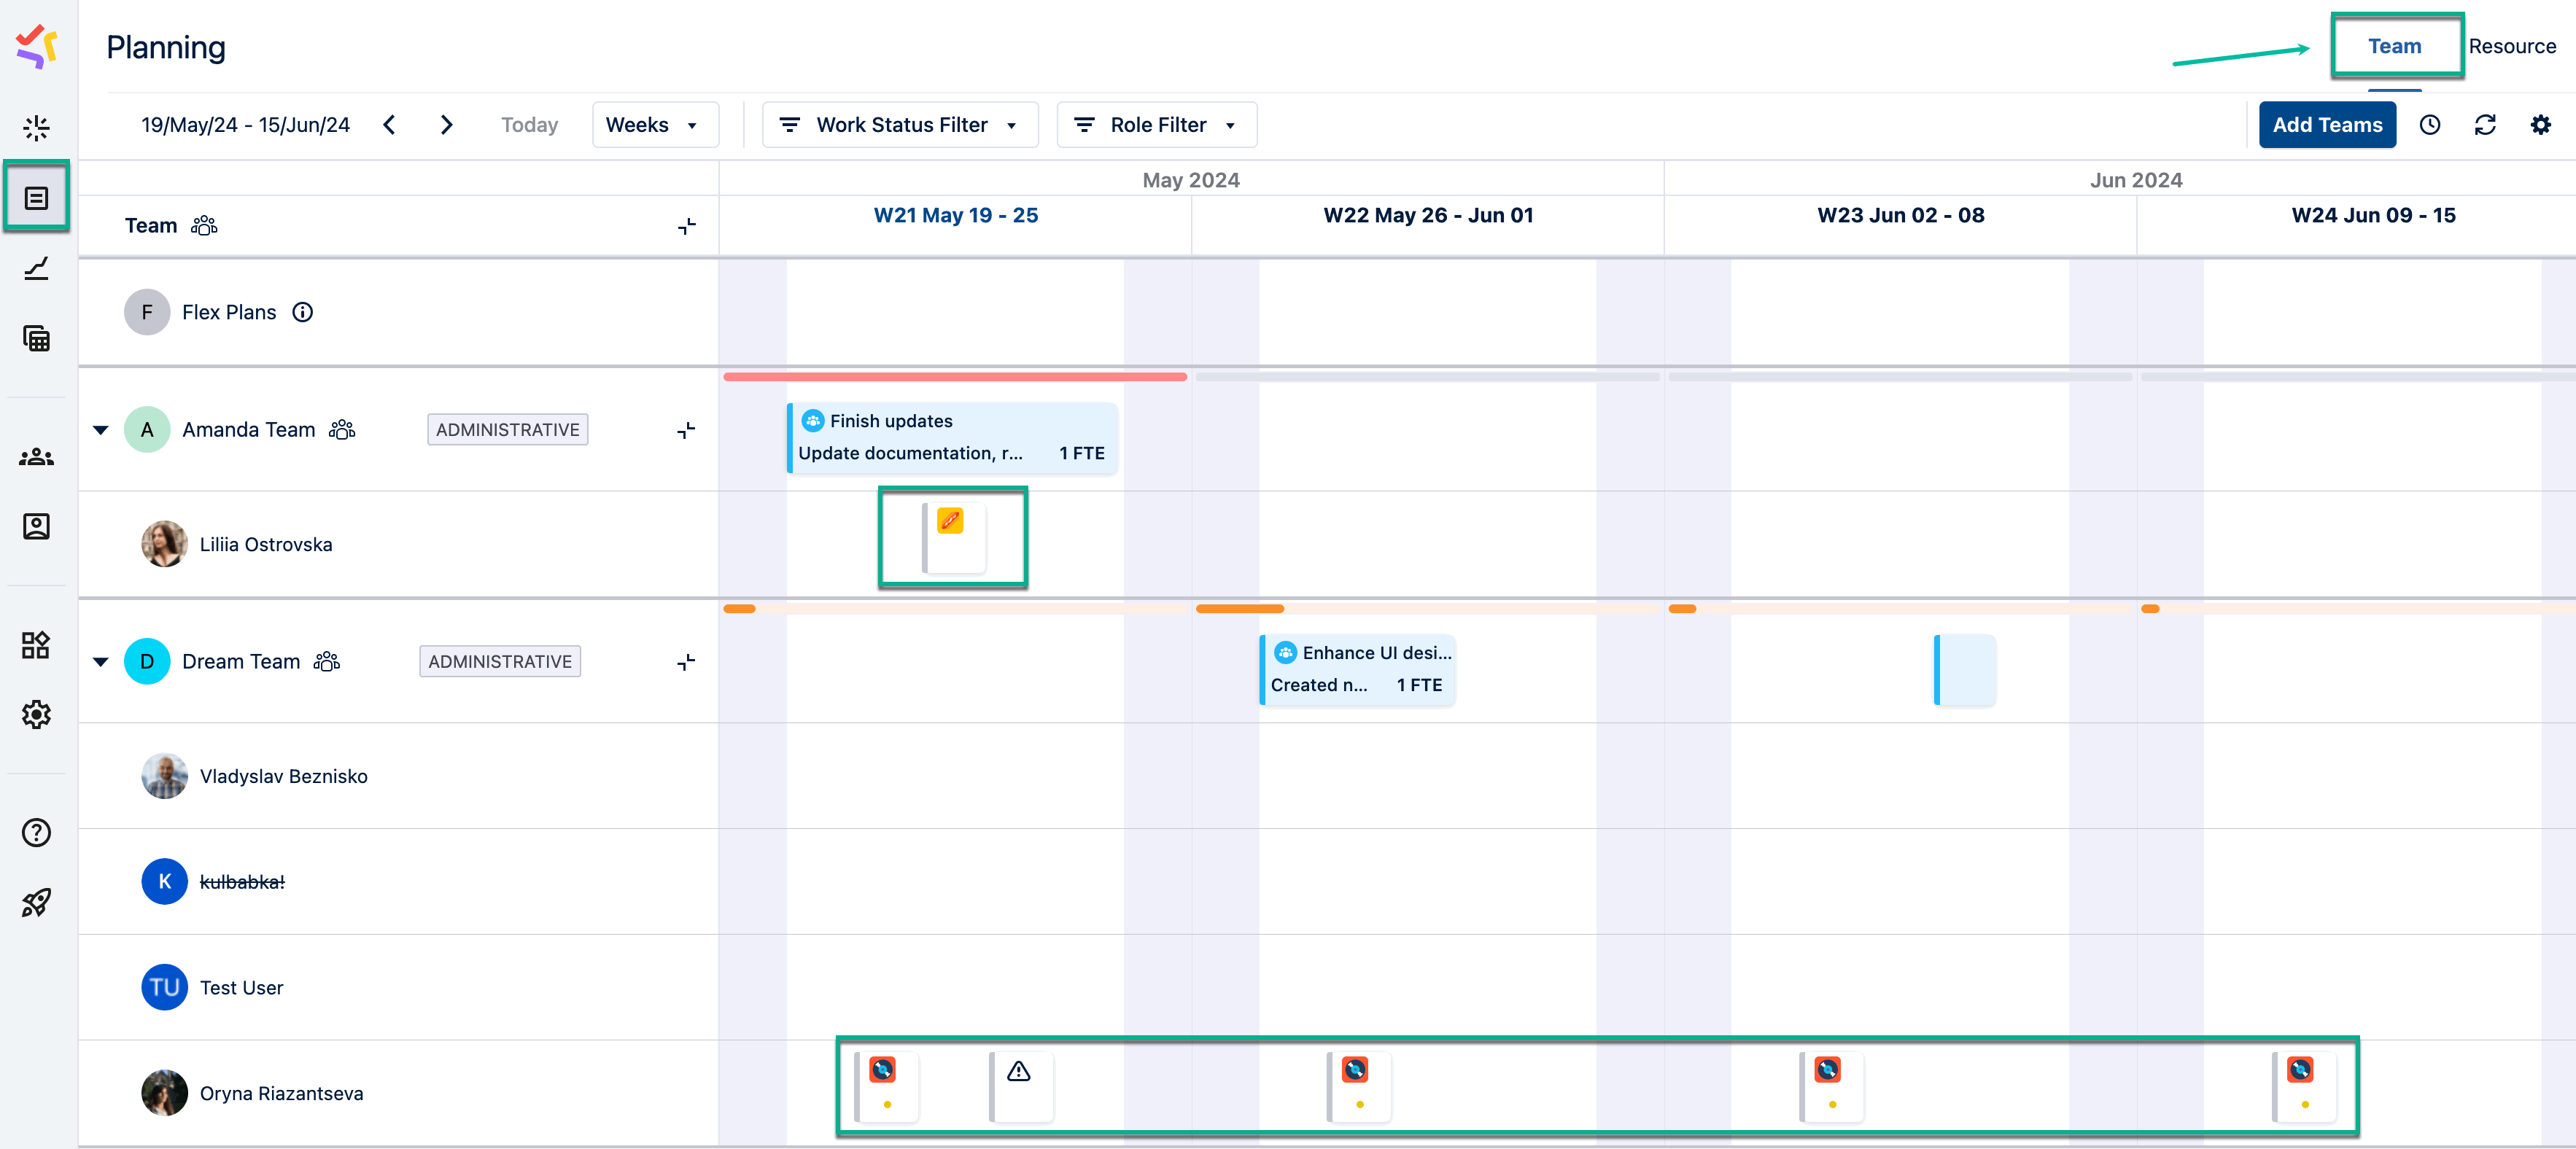The image size is (2576, 1149).
Task: Open the contact card icon in the sidebar
Action: [36, 527]
